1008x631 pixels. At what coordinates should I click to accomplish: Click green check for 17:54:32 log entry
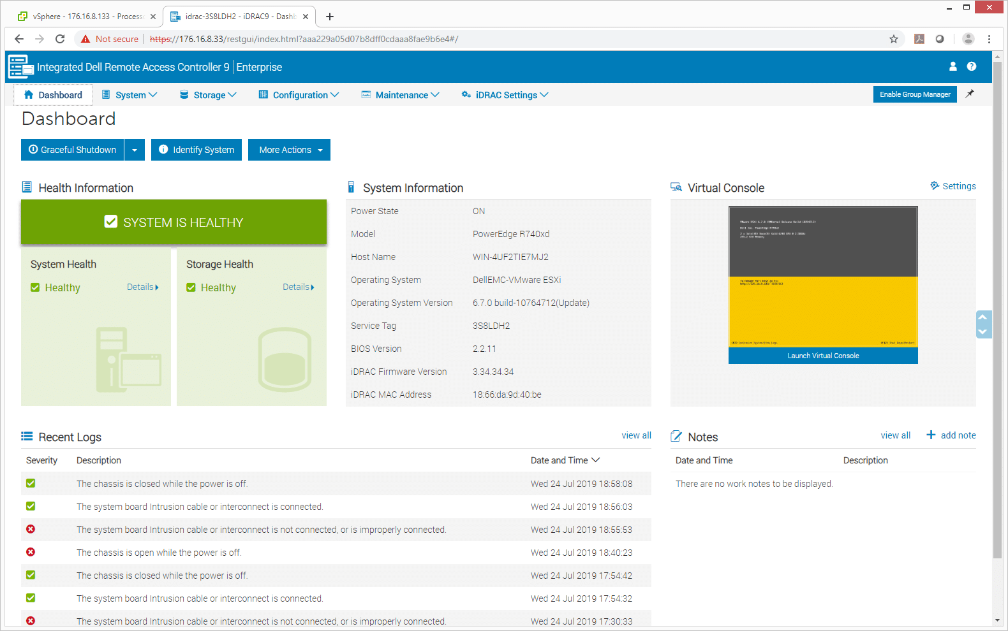(31, 598)
